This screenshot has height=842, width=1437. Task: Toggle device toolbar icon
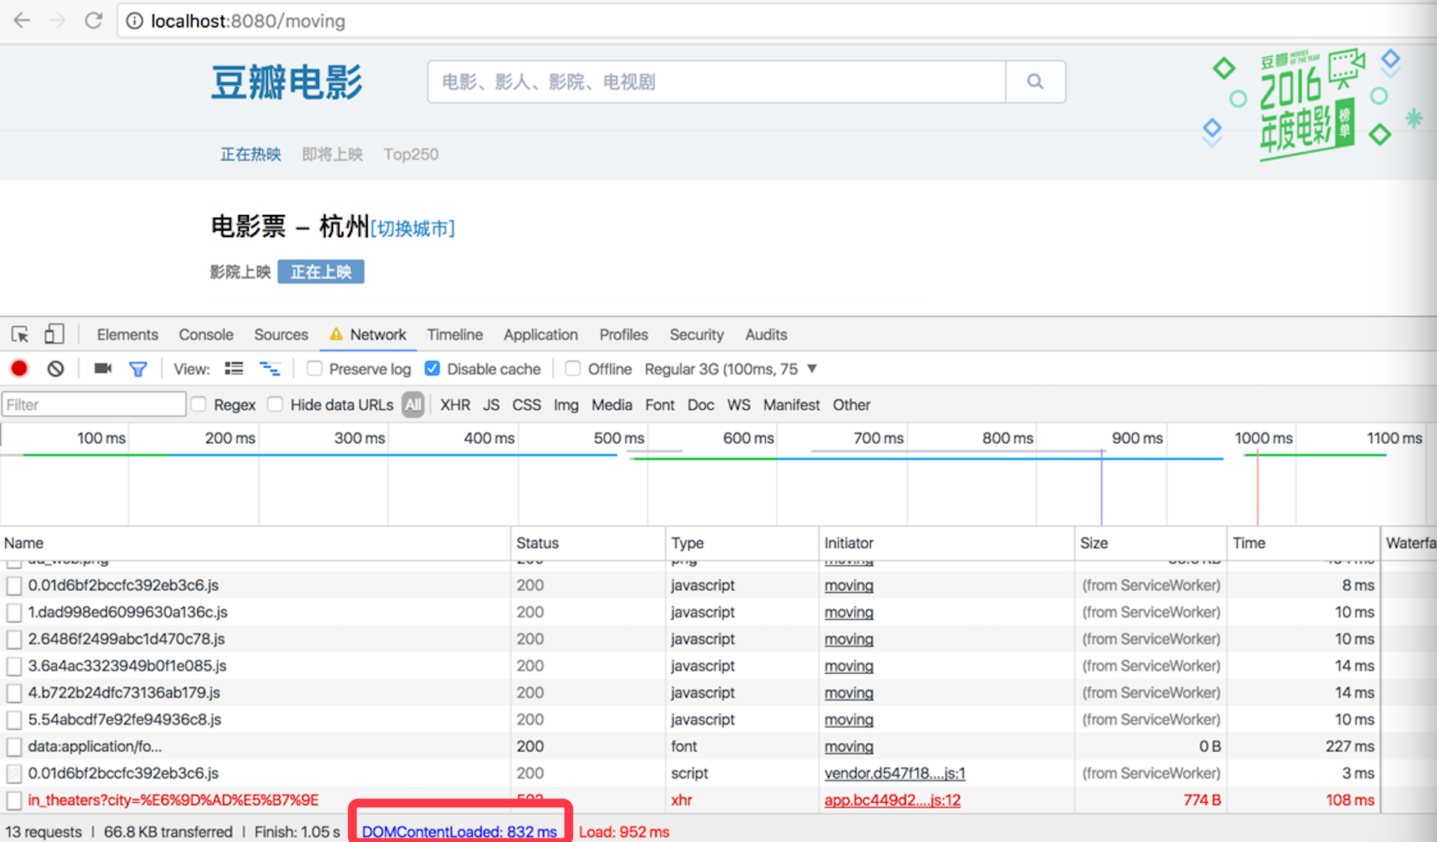tap(54, 335)
